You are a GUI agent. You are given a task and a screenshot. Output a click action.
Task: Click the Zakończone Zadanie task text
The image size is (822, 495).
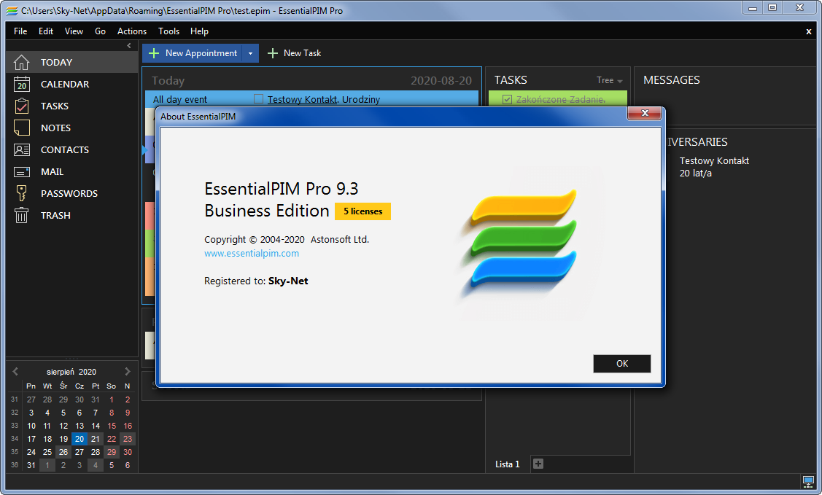[560, 99]
